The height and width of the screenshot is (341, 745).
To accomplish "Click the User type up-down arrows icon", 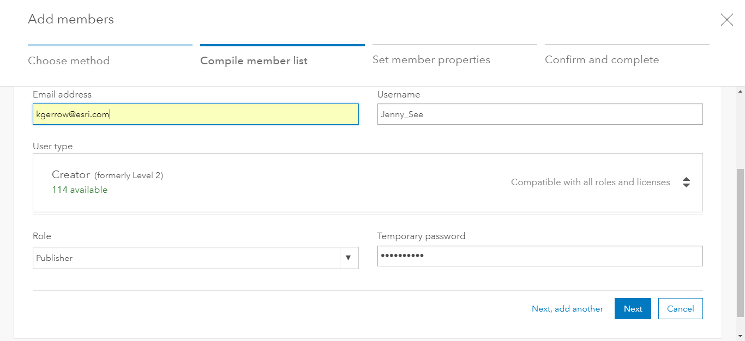I will (686, 182).
